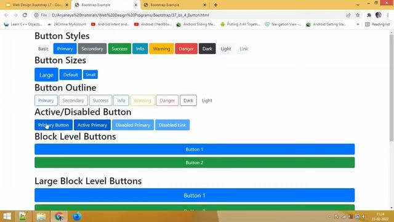Click the outlined Info button
The width and height of the screenshot is (394, 222).
(121, 101)
